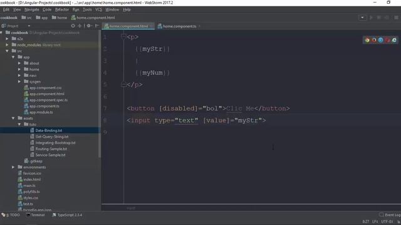Expand the sysgen folder

pos(19,82)
